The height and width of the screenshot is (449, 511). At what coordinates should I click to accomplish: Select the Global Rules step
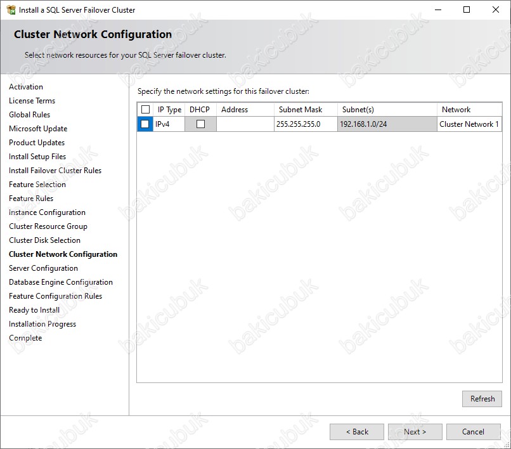click(x=30, y=115)
